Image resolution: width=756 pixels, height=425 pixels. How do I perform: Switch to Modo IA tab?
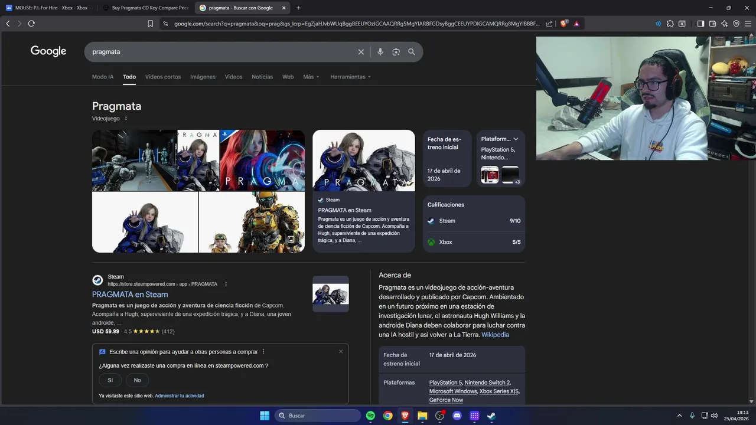[x=103, y=77]
